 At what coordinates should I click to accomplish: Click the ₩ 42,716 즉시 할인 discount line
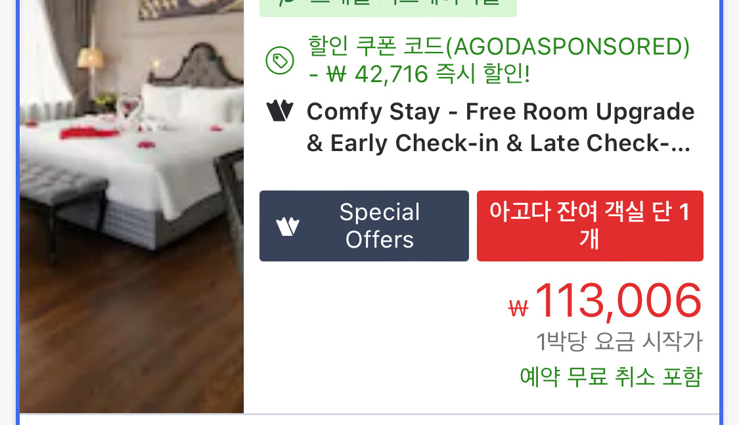[x=420, y=74]
